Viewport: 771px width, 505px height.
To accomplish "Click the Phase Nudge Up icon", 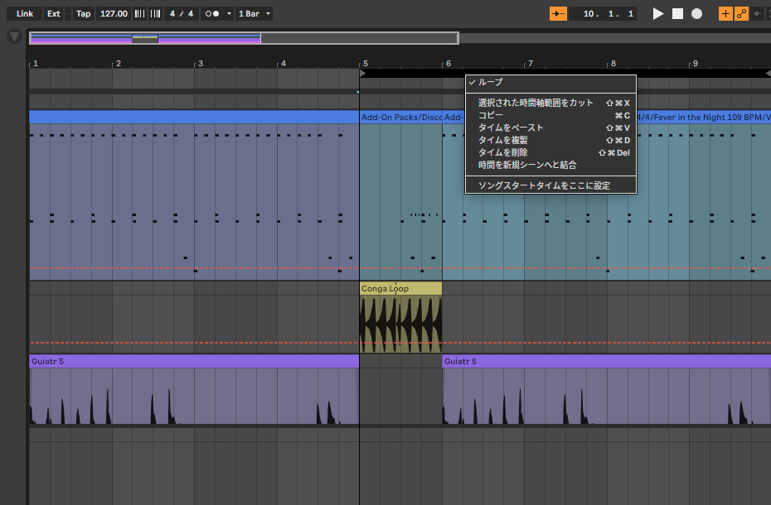I will tap(155, 14).
